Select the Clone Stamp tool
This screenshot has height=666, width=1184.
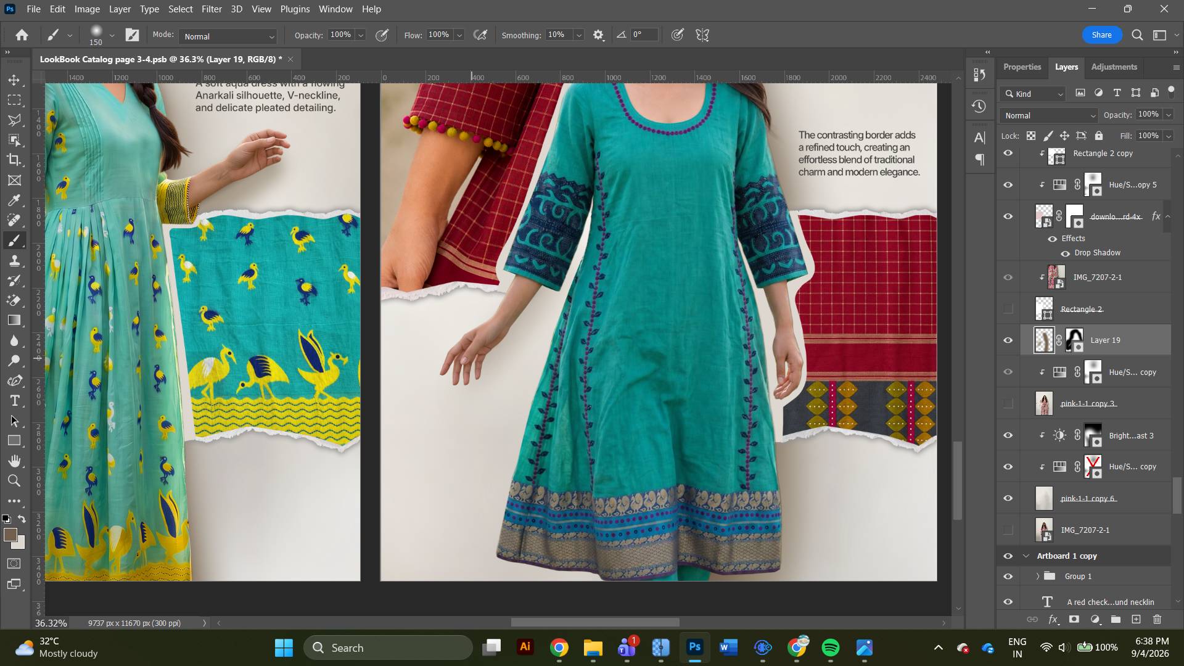(x=14, y=261)
